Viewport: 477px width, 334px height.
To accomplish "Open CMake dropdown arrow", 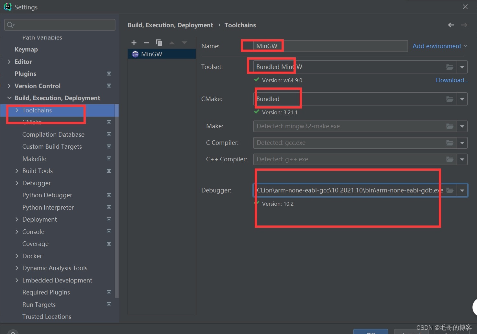I will 462,99.
